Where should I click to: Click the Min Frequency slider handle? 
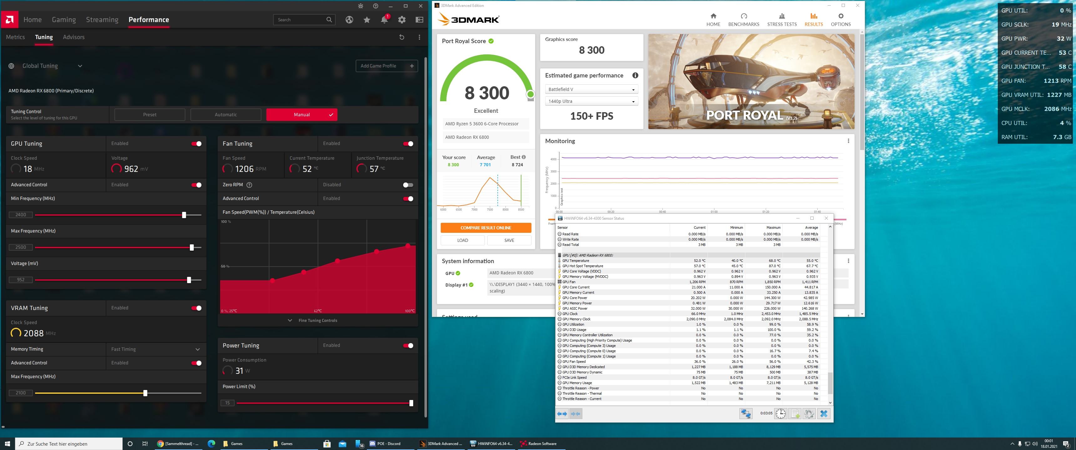tap(184, 215)
